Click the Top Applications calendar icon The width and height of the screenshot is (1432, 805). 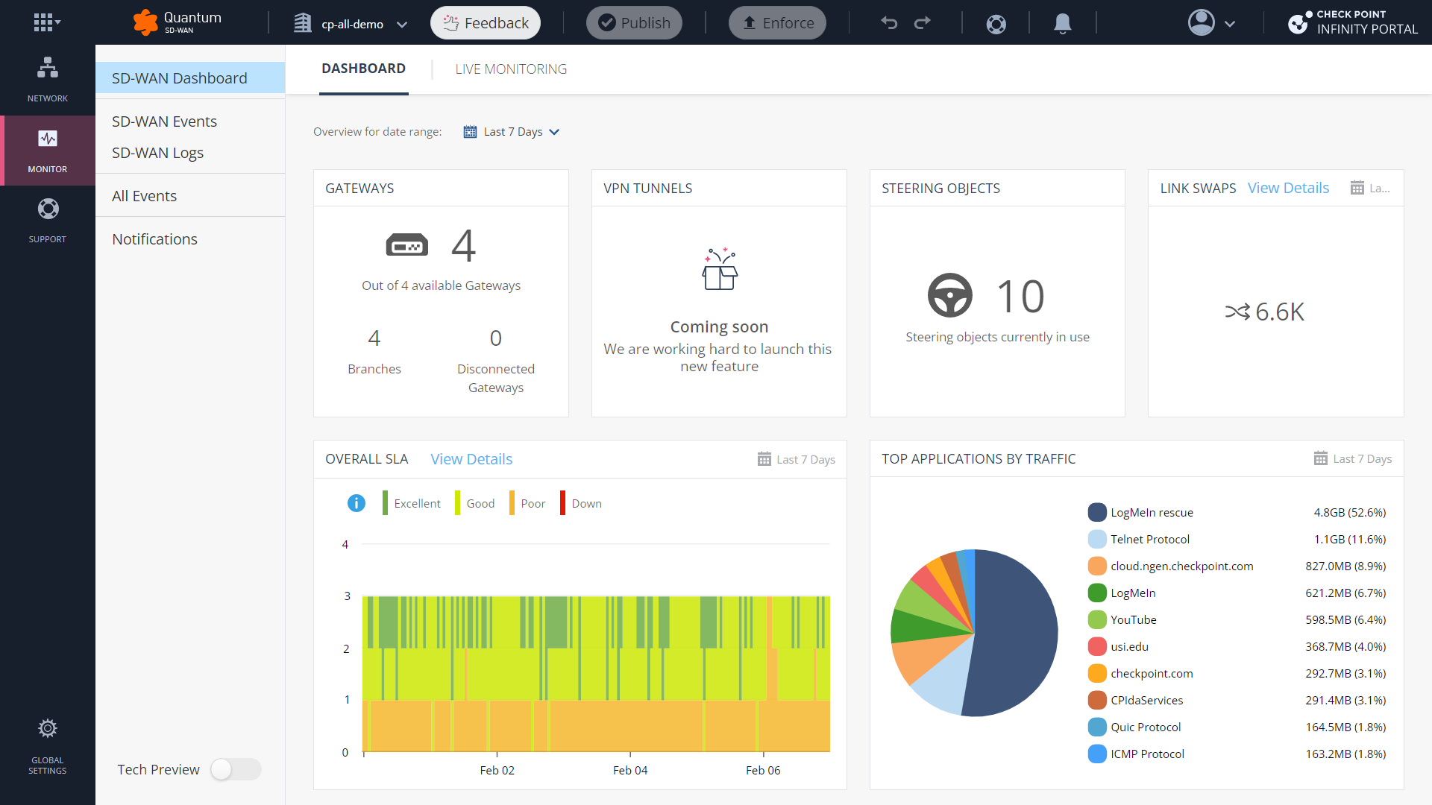[1320, 458]
